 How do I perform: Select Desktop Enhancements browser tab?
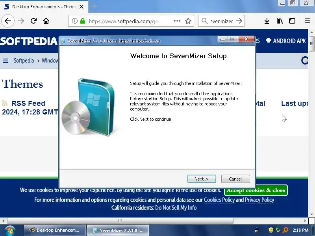(x=44, y=7)
